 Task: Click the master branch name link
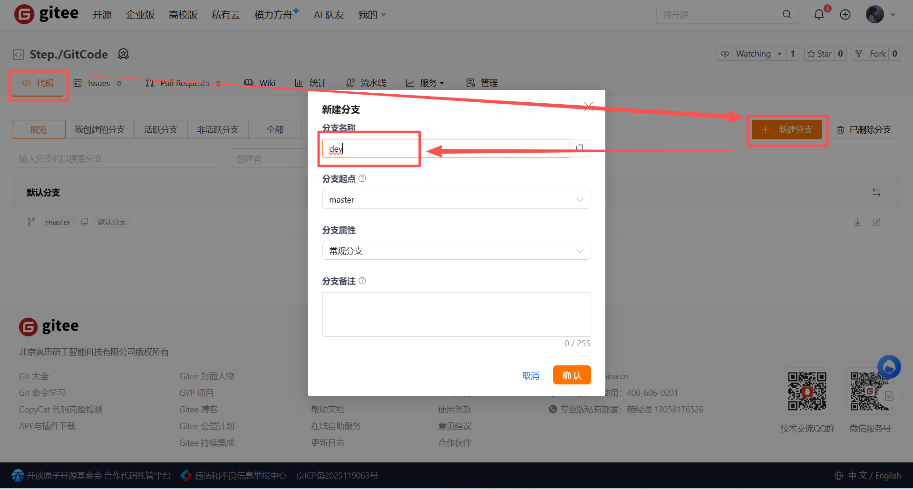click(x=58, y=222)
